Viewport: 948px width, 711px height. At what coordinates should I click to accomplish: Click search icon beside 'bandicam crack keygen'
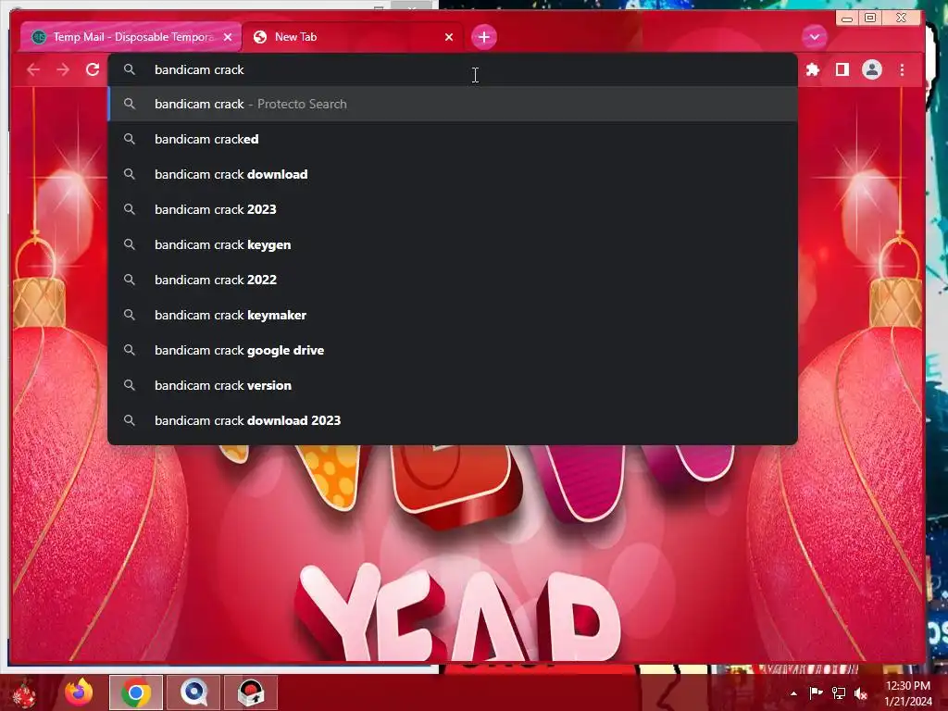[130, 244]
